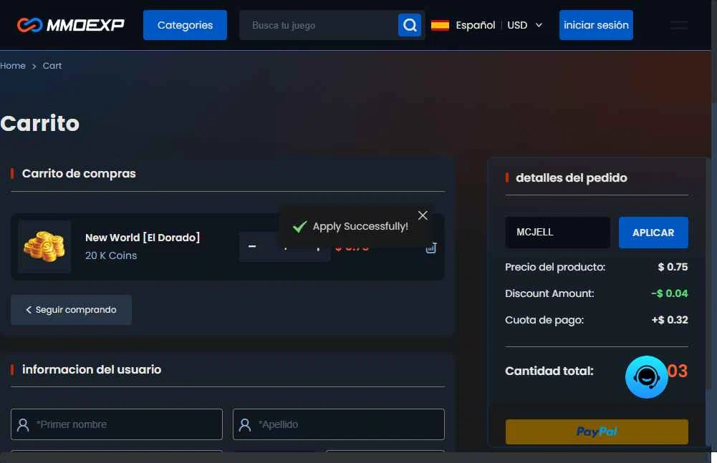
Task: Click the search magnifier icon
Action: click(410, 25)
